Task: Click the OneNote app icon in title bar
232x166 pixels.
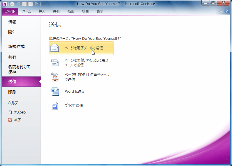Action: tap(4, 4)
